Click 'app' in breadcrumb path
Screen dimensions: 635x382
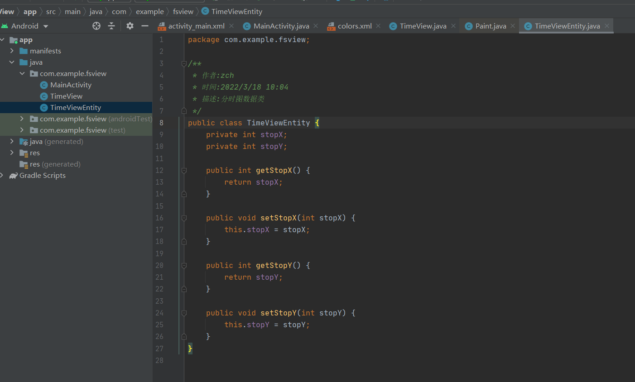30,12
